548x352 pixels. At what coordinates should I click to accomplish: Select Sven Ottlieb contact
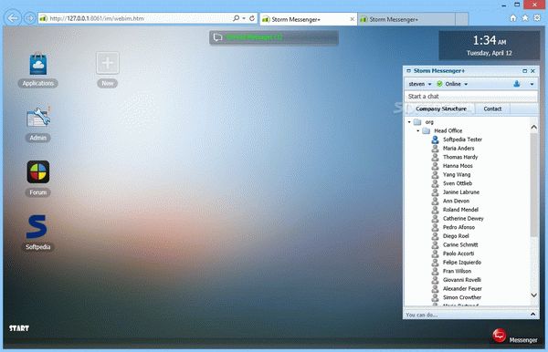(x=458, y=183)
